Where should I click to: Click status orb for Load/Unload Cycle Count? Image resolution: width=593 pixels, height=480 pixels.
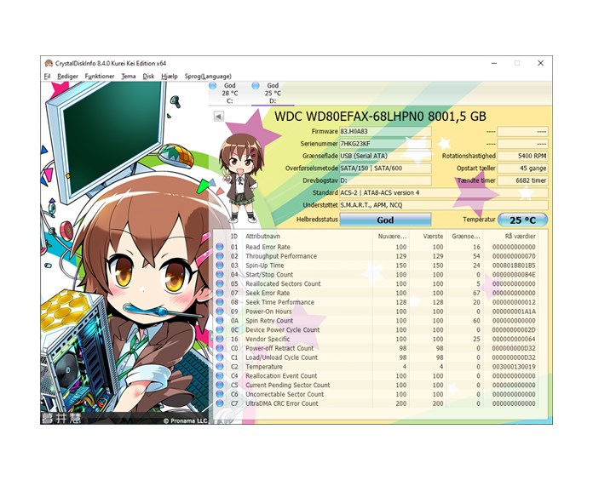tap(220, 357)
